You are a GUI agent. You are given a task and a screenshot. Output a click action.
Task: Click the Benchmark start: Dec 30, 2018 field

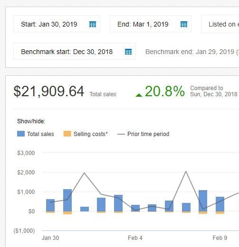pyautogui.click(x=75, y=51)
